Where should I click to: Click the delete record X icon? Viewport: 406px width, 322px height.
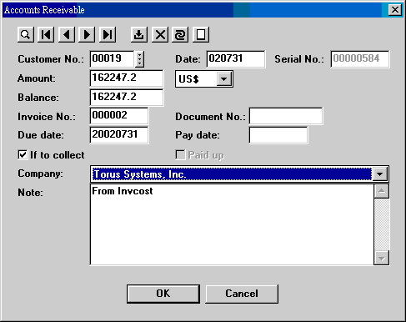pyautogui.click(x=160, y=35)
